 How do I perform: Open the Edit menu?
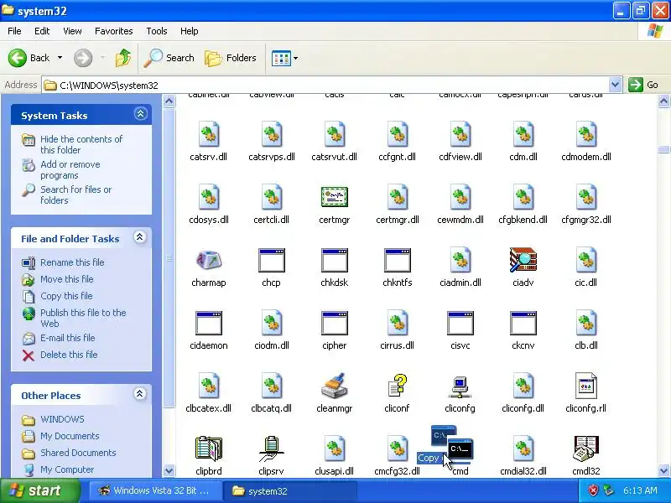point(42,31)
